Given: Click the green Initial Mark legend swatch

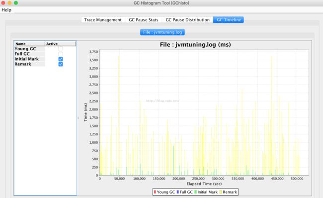Looking at the screenshot, I should tap(195, 192).
